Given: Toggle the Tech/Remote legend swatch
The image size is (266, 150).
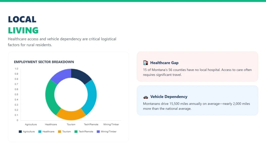Looking at the screenshot, I should pos(76,131).
